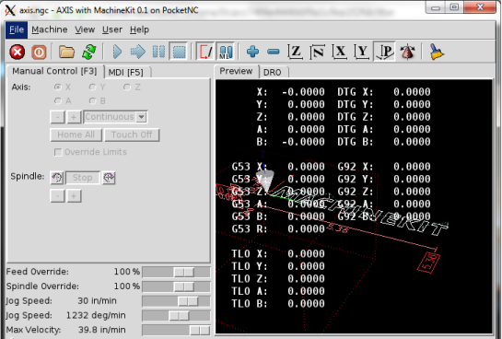
Task: Switch to the Preview tab
Action: (x=236, y=71)
